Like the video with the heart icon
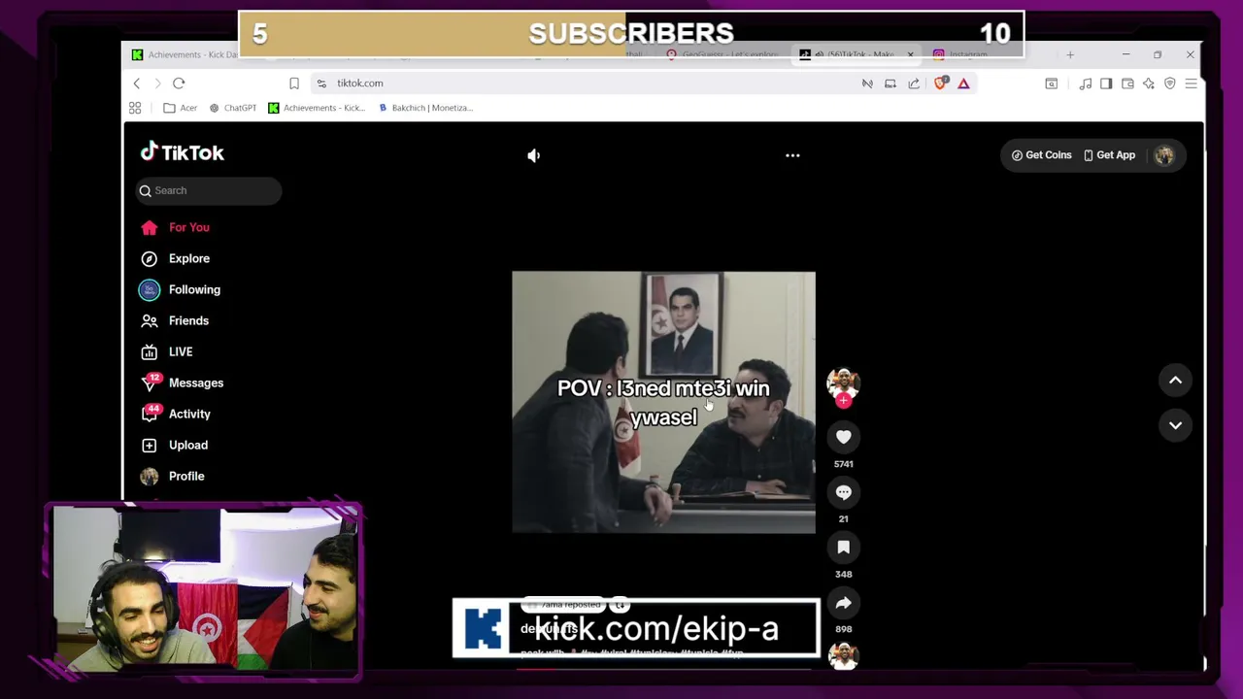 [x=843, y=438]
